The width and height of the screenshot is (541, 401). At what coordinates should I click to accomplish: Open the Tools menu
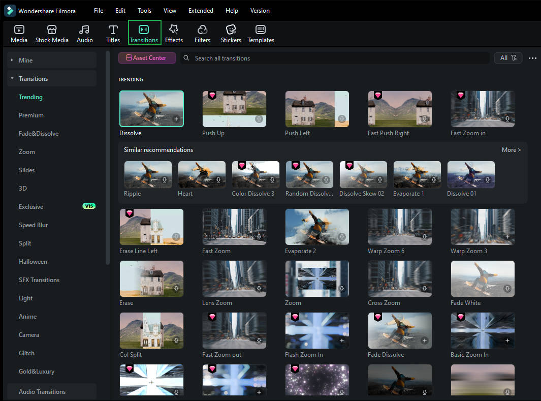point(144,11)
